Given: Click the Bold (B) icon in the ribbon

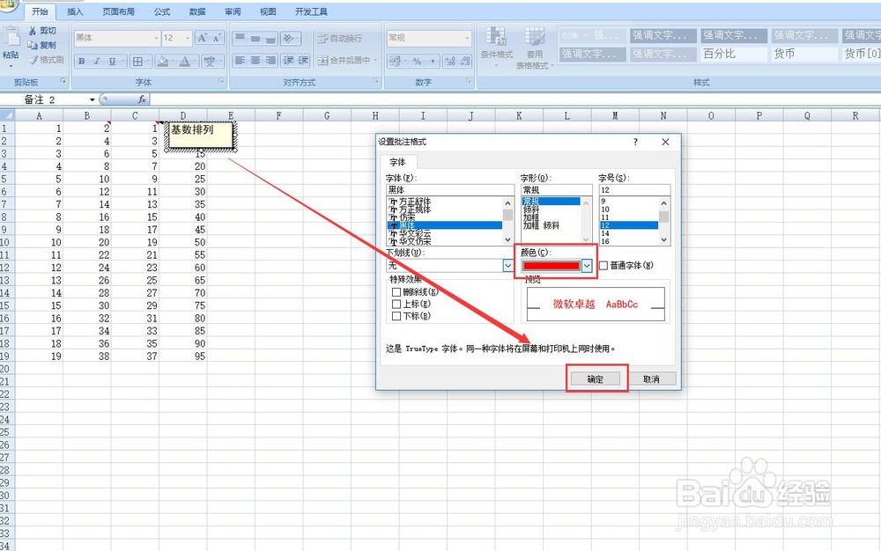Looking at the screenshot, I should 82,61.
